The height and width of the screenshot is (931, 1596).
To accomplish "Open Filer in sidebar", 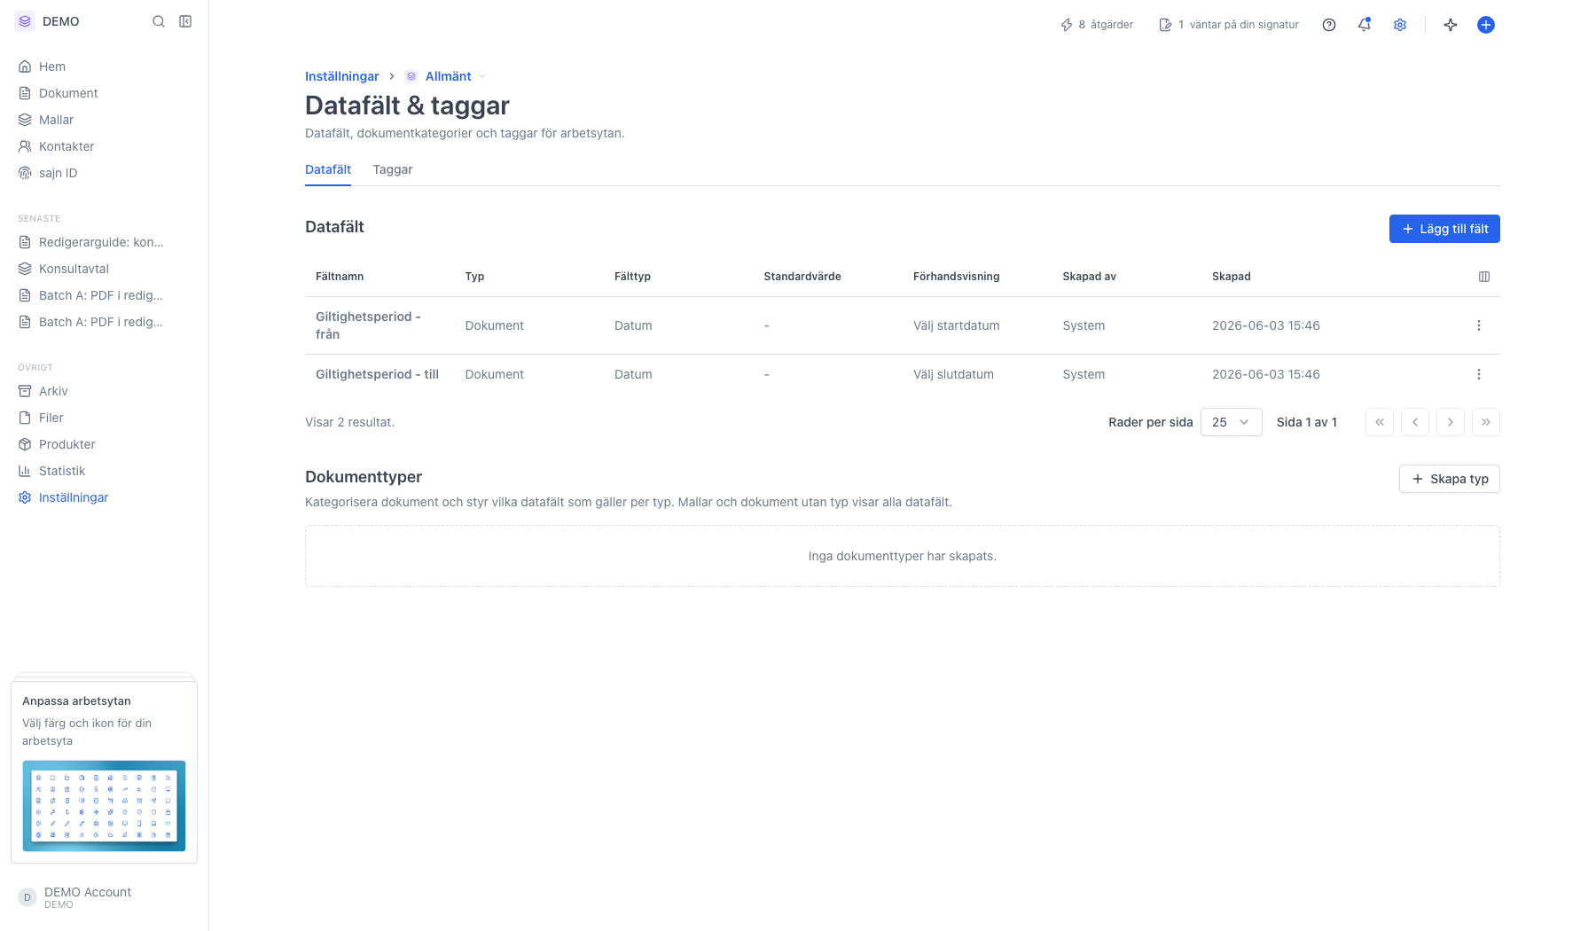I will (104, 418).
